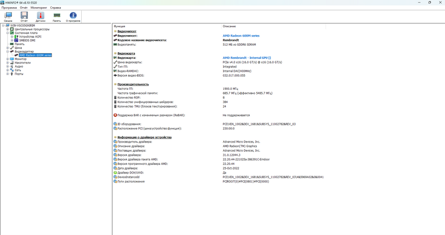The width and height of the screenshot is (445, 235).
Task: Select the Integrated GPU type value
Action: pos(229,66)
